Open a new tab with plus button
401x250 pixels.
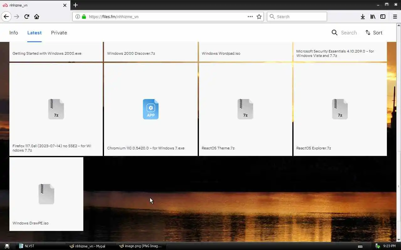[x=76, y=5]
